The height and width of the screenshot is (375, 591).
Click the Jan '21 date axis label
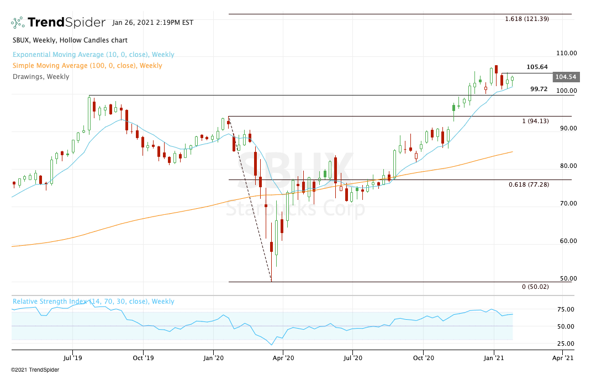pos(493,358)
